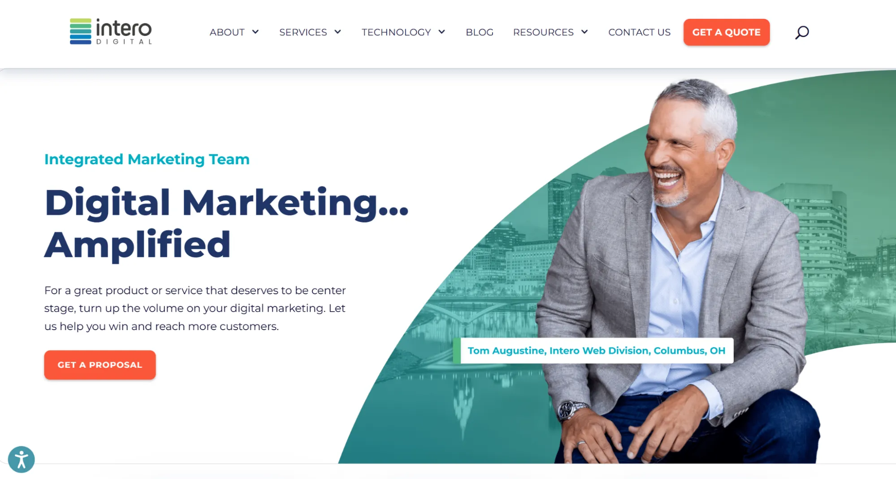Click the Integrated Marketing Team subheading
Screen dimensions: 896x479
[147, 159]
